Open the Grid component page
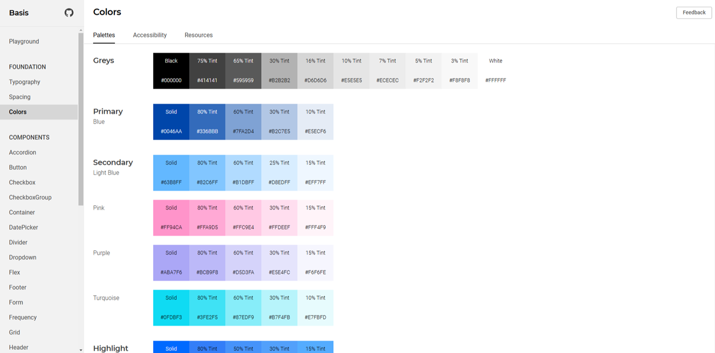Viewport: 715px width, 353px height. coord(14,333)
